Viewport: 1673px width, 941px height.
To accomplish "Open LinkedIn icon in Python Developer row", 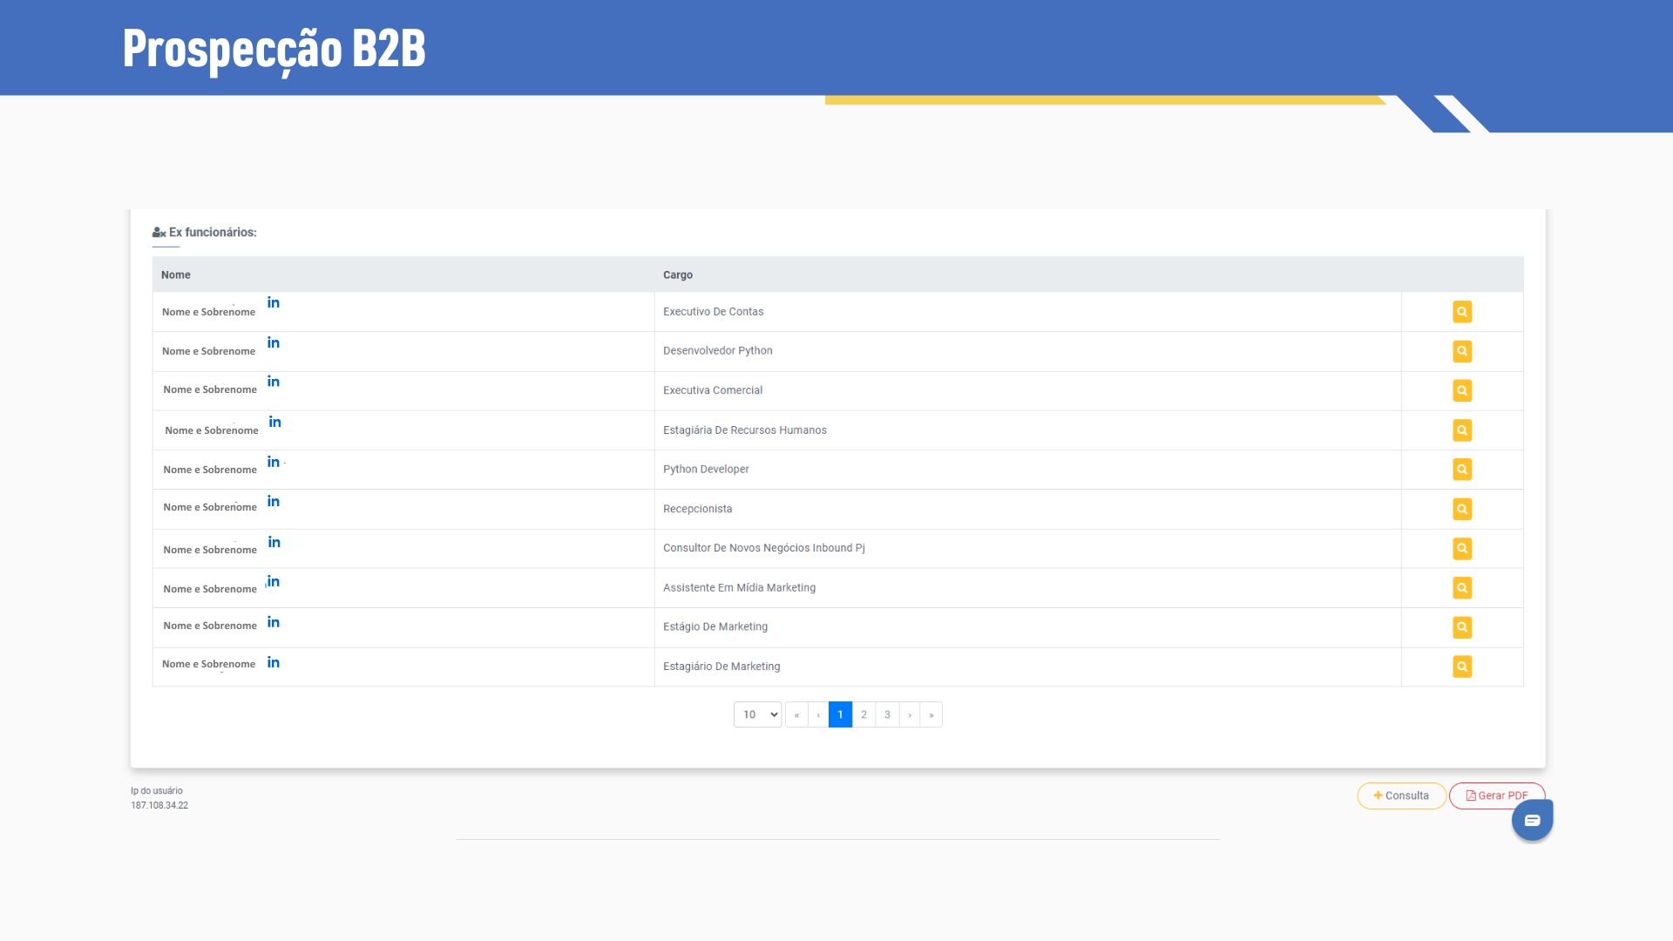I will tap(274, 462).
